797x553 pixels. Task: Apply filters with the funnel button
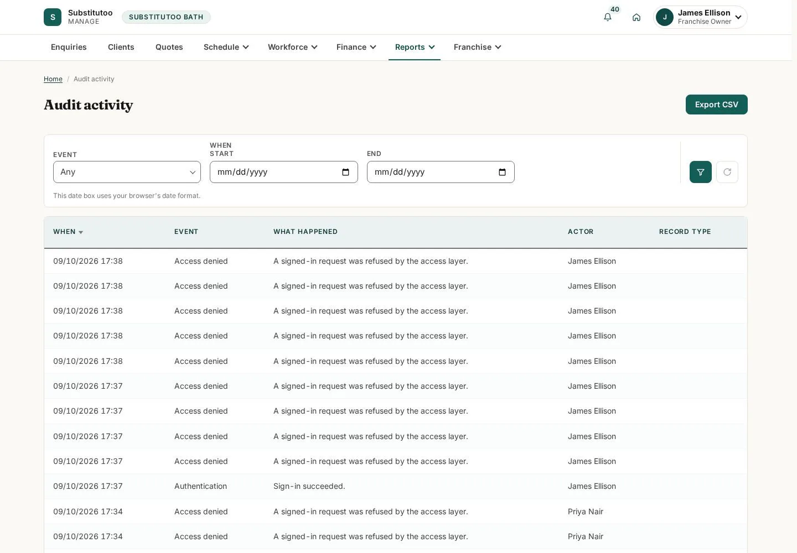(x=701, y=172)
